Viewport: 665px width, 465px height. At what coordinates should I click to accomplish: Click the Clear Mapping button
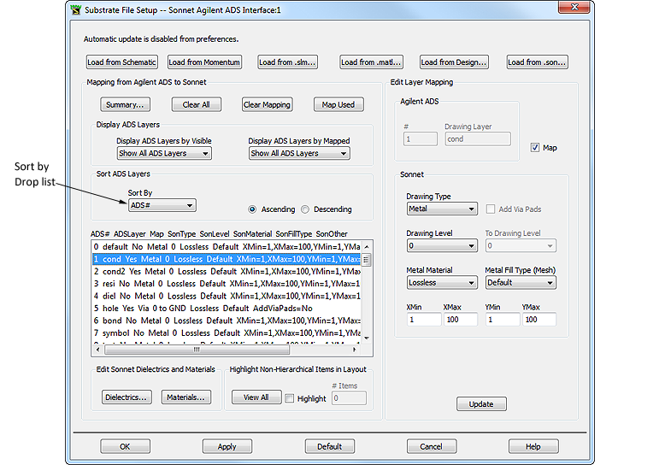pyautogui.click(x=268, y=104)
